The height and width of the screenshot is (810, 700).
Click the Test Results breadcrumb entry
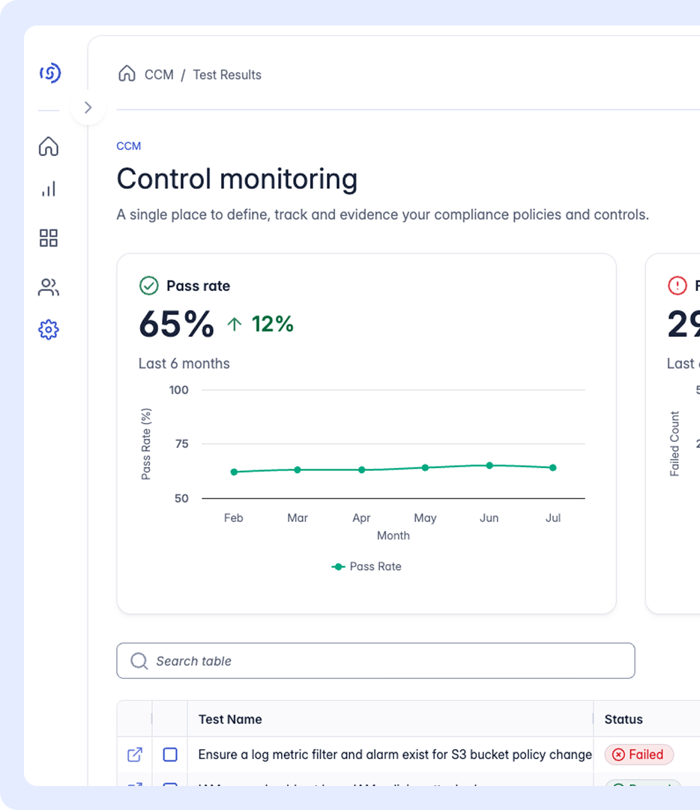click(226, 74)
